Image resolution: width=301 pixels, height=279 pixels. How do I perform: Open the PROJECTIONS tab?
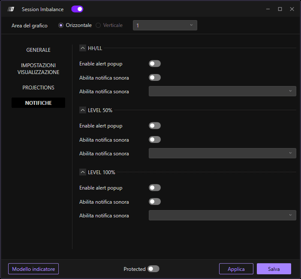pyautogui.click(x=39, y=88)
